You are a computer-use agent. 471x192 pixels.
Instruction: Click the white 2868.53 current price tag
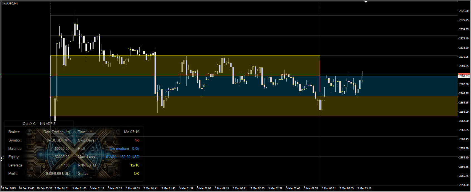tap(464, 76)
